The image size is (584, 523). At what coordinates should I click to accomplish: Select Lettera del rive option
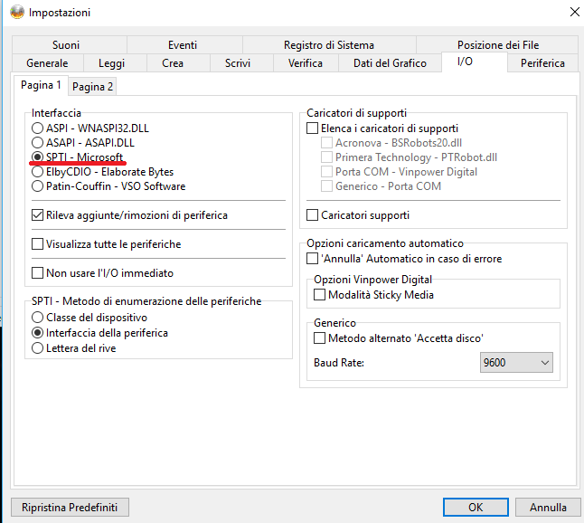(x=74, y=348)
